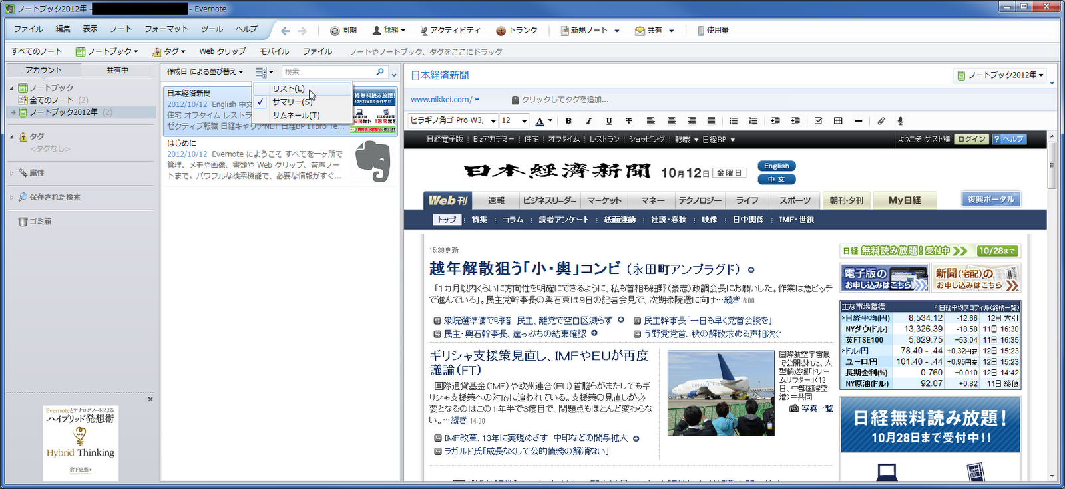Open the 作成日 sort order dropdown
The image size is (1065, 489).
click(204, 71)
